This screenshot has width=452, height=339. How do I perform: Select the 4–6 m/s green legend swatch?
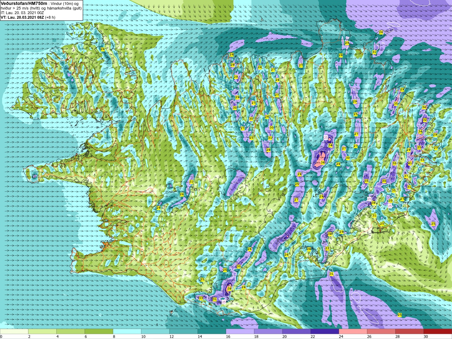[71, 332]
